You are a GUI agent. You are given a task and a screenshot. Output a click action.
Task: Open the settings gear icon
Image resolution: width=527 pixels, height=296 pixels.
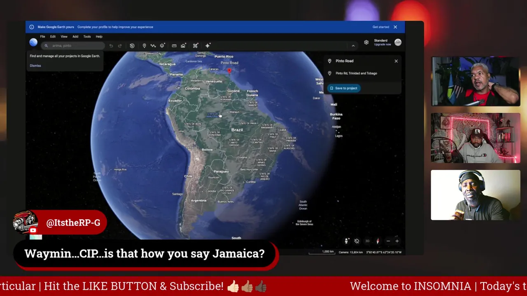point(366,42)
